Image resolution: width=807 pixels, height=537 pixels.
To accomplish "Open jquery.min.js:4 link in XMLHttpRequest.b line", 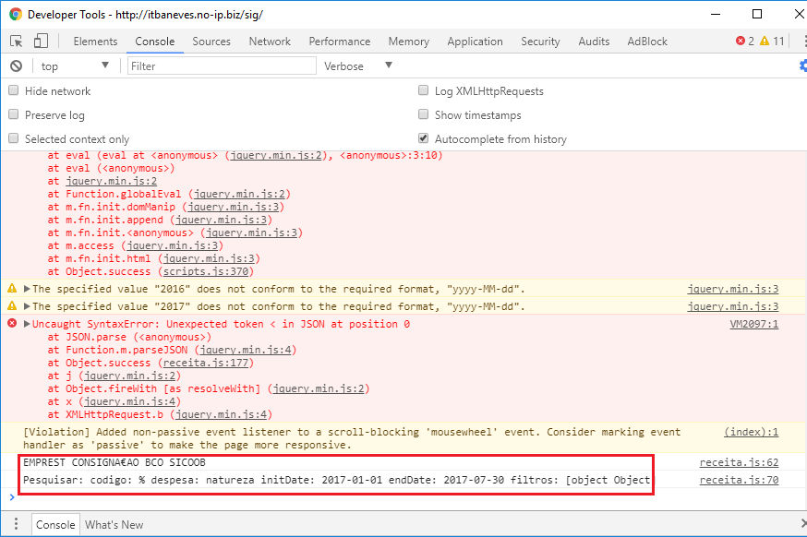I will pyautogui.click(x=221, y=414).
